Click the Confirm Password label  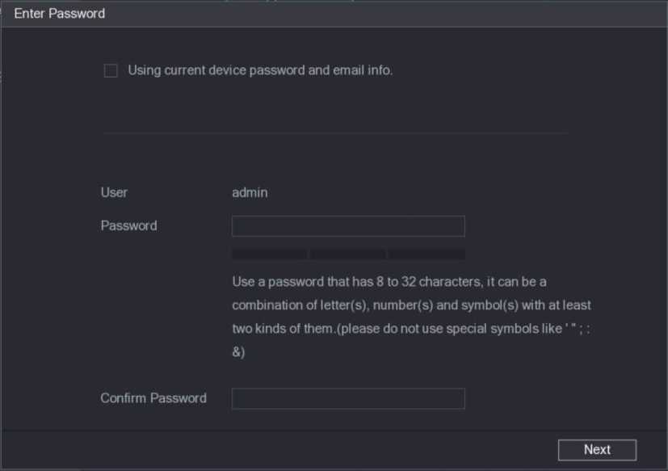click(x=153, y=398)
